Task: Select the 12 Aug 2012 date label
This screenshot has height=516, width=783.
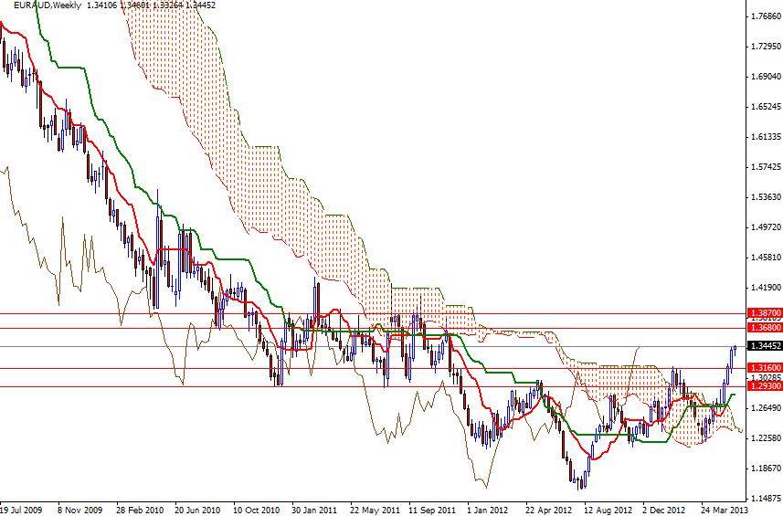Action: tap(608, 510)
